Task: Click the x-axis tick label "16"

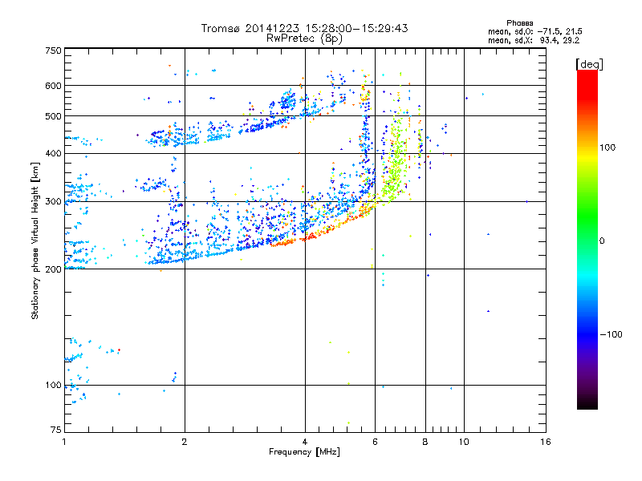Action: tap(546, 442)
